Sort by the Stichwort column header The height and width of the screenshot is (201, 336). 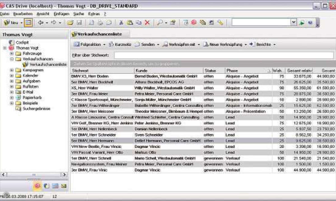click(x=102, y=71)
